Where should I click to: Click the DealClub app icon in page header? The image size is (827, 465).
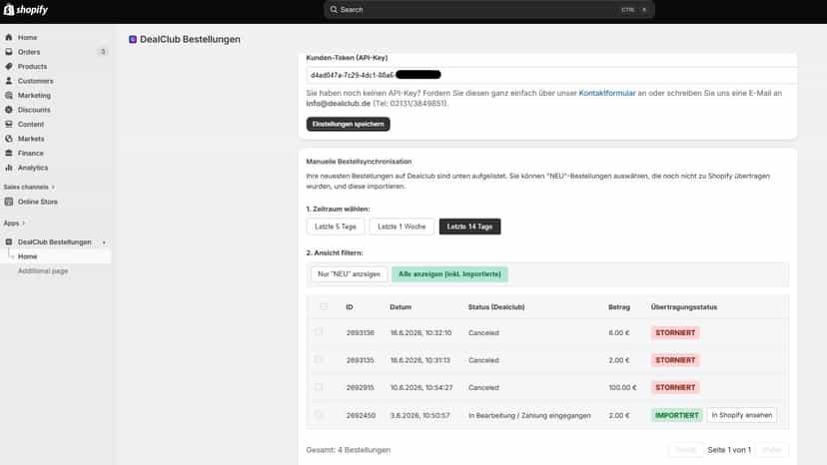133,40
